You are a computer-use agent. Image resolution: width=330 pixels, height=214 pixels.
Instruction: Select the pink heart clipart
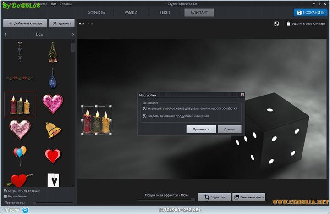click(53, 104)
